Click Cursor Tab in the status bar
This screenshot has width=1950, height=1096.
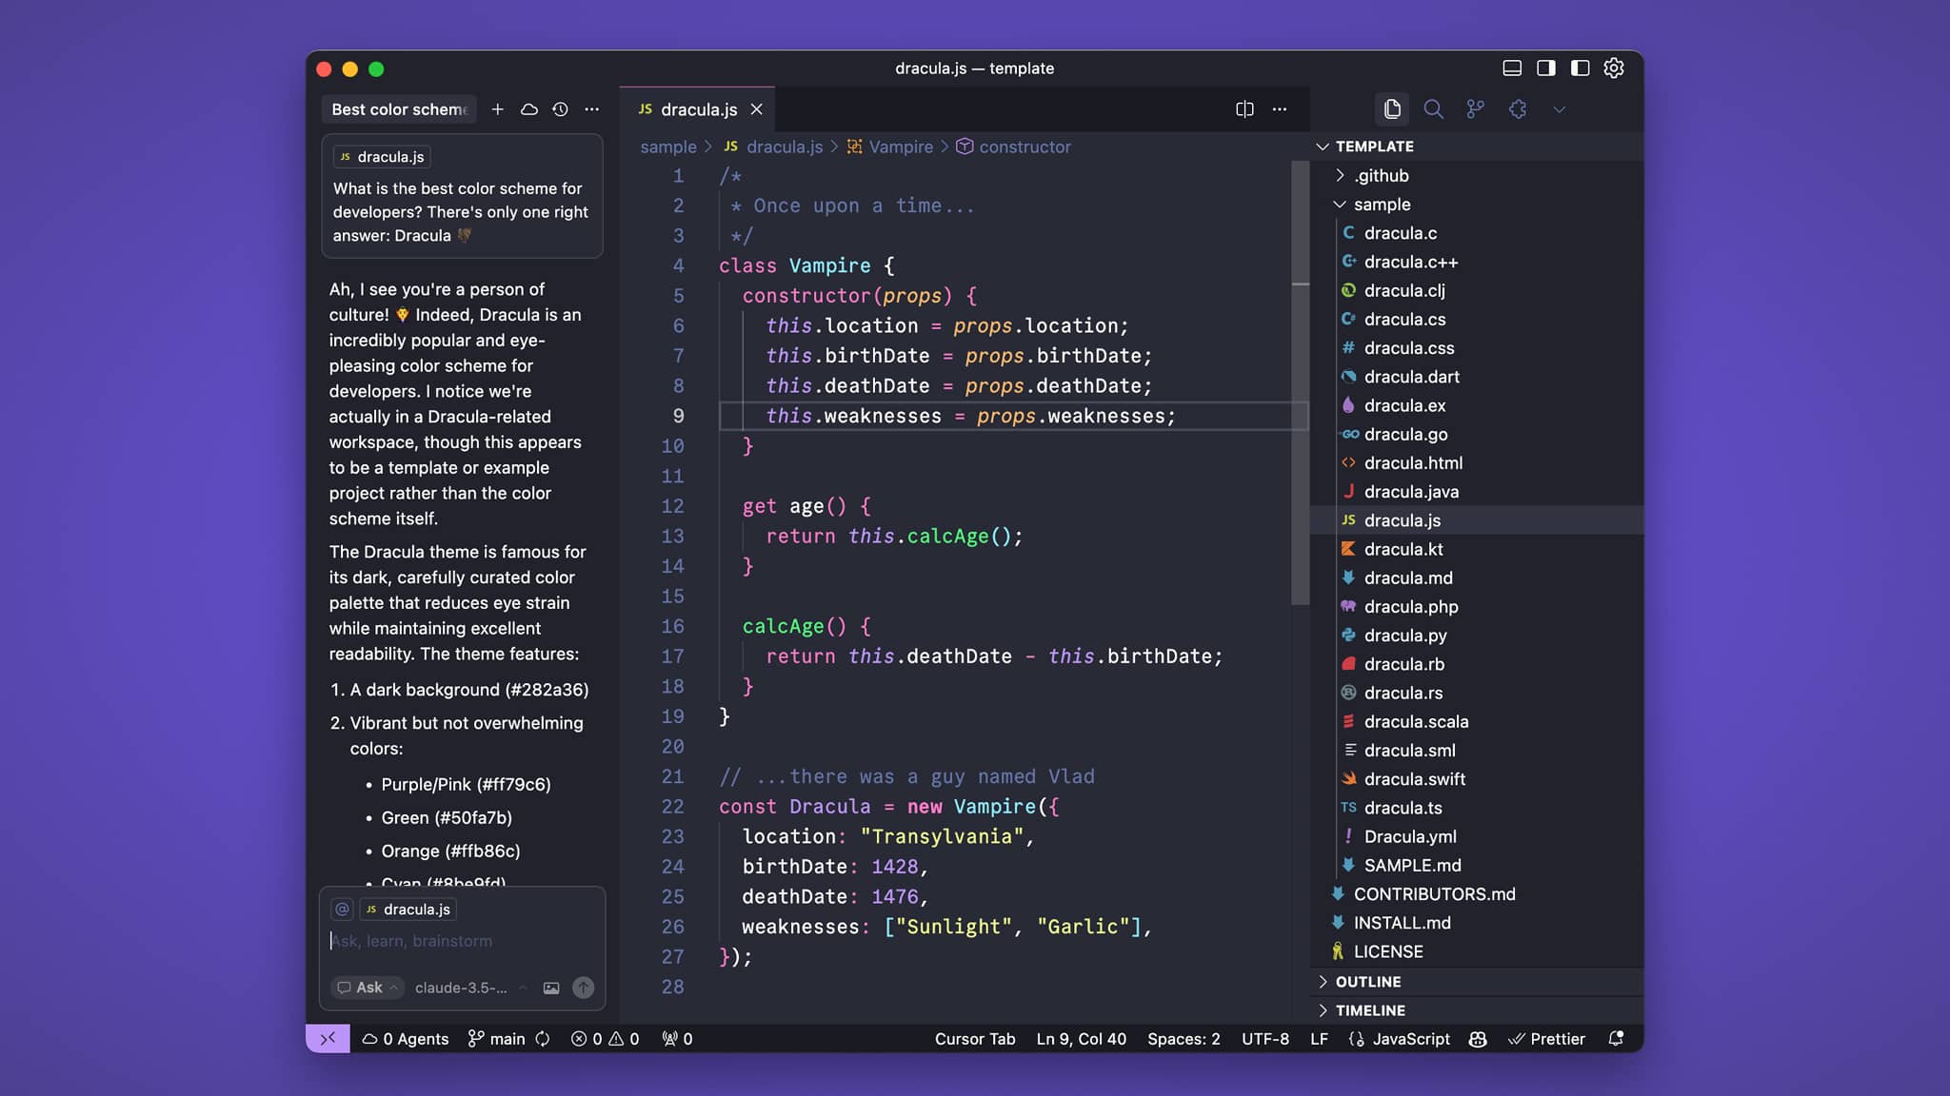point(975,1039)
